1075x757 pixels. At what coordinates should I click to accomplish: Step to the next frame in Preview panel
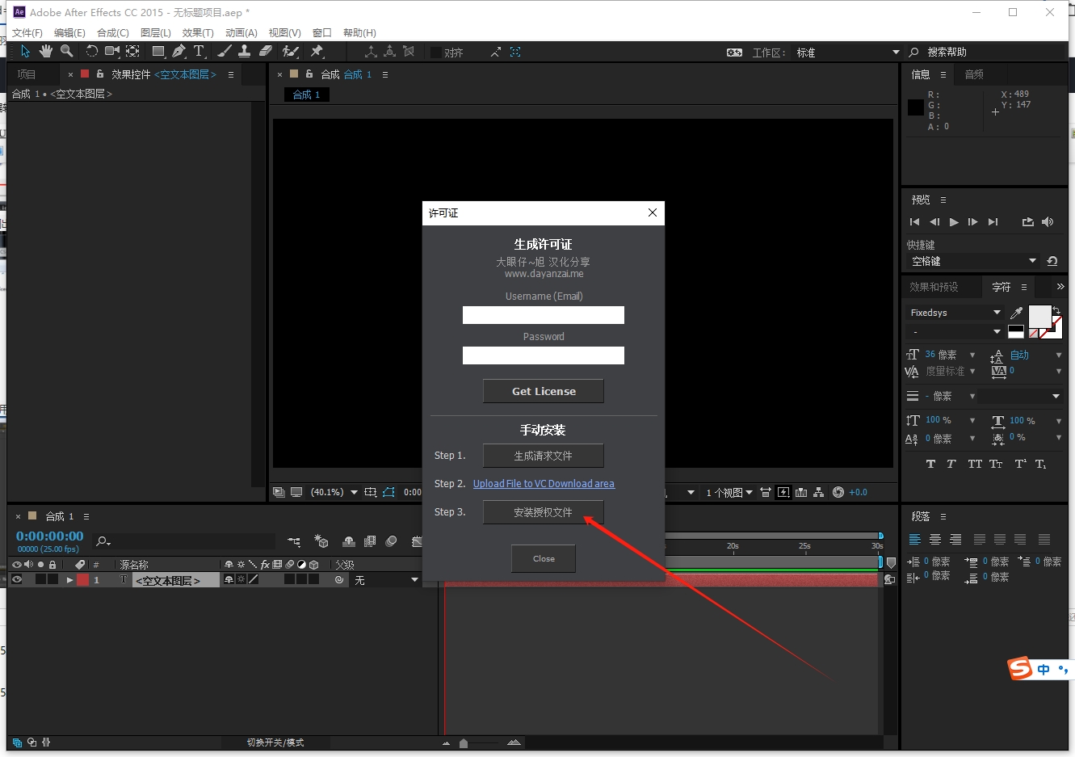pyautogui.click(x=973, y=222)
